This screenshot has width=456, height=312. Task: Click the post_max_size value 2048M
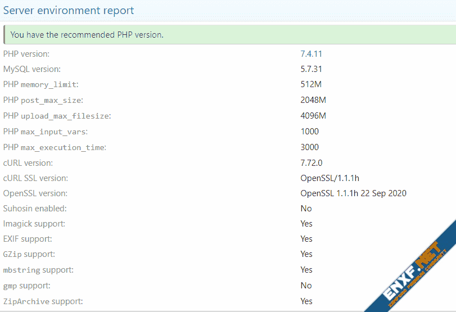[313, 100]
